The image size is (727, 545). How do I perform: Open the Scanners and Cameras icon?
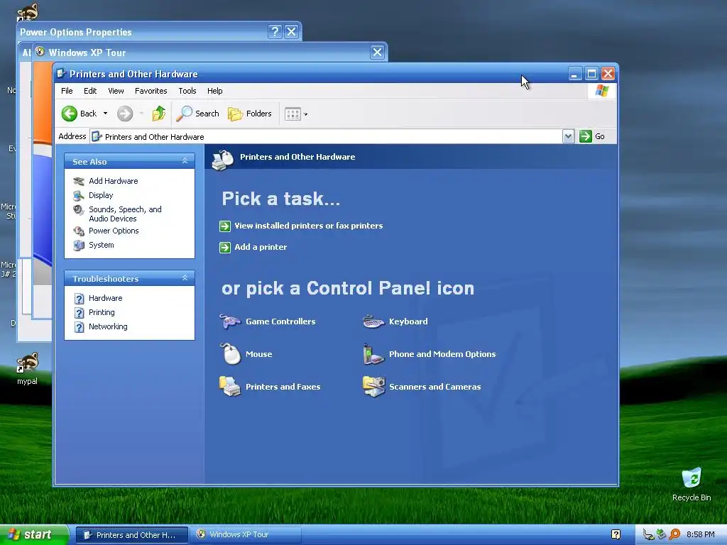point(373,387)
